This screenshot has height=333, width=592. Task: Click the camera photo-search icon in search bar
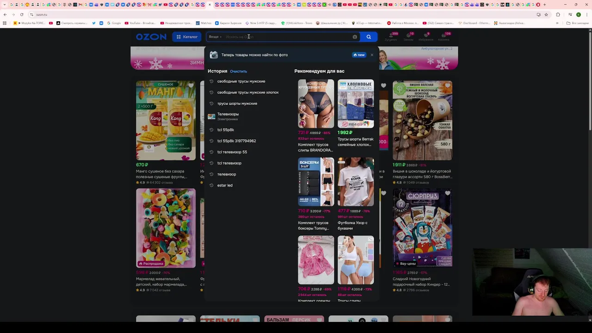[x=355, y=37]
